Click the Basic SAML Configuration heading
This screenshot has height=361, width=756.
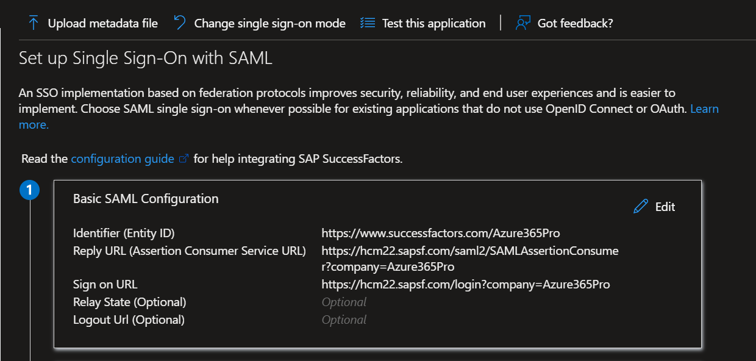click(x=146, y=199)
